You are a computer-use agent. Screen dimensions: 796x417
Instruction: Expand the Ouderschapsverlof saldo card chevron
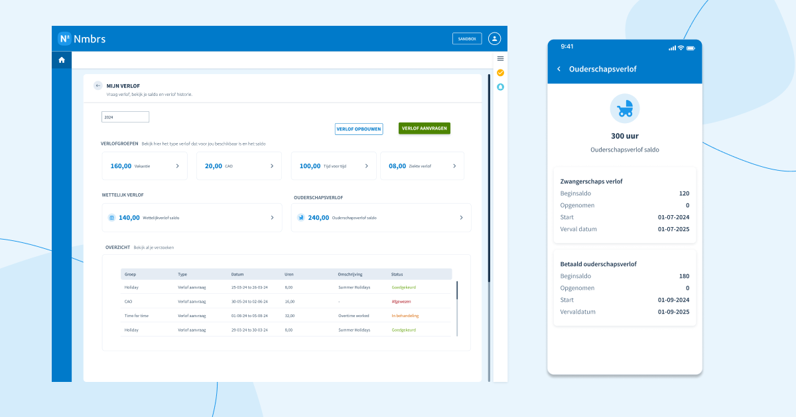461,217
